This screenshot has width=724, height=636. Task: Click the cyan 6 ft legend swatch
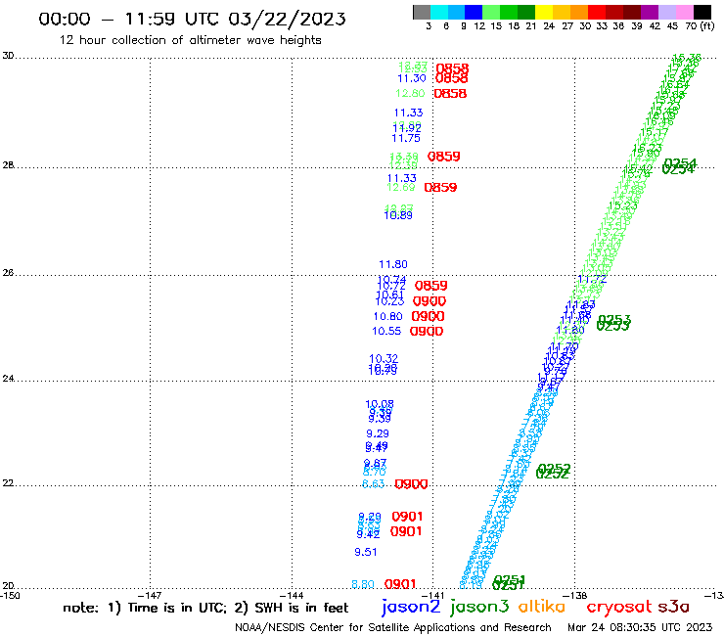439,12
